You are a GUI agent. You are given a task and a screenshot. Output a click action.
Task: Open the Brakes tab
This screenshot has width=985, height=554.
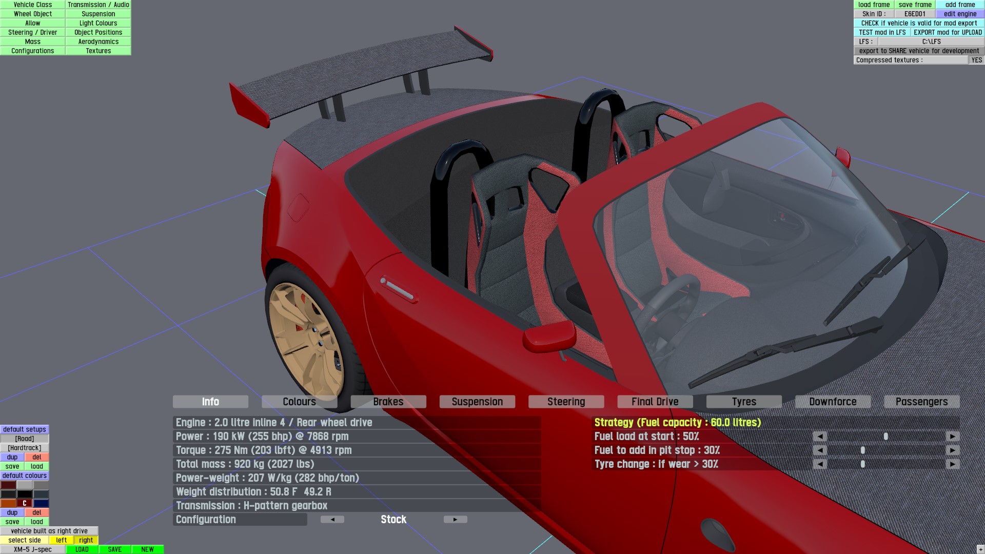coord(388,402)
